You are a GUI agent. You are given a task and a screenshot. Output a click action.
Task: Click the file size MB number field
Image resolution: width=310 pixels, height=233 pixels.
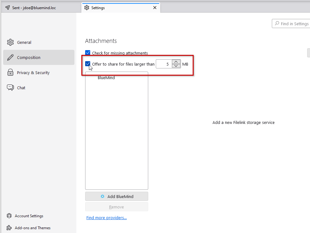tap(164, 64)
